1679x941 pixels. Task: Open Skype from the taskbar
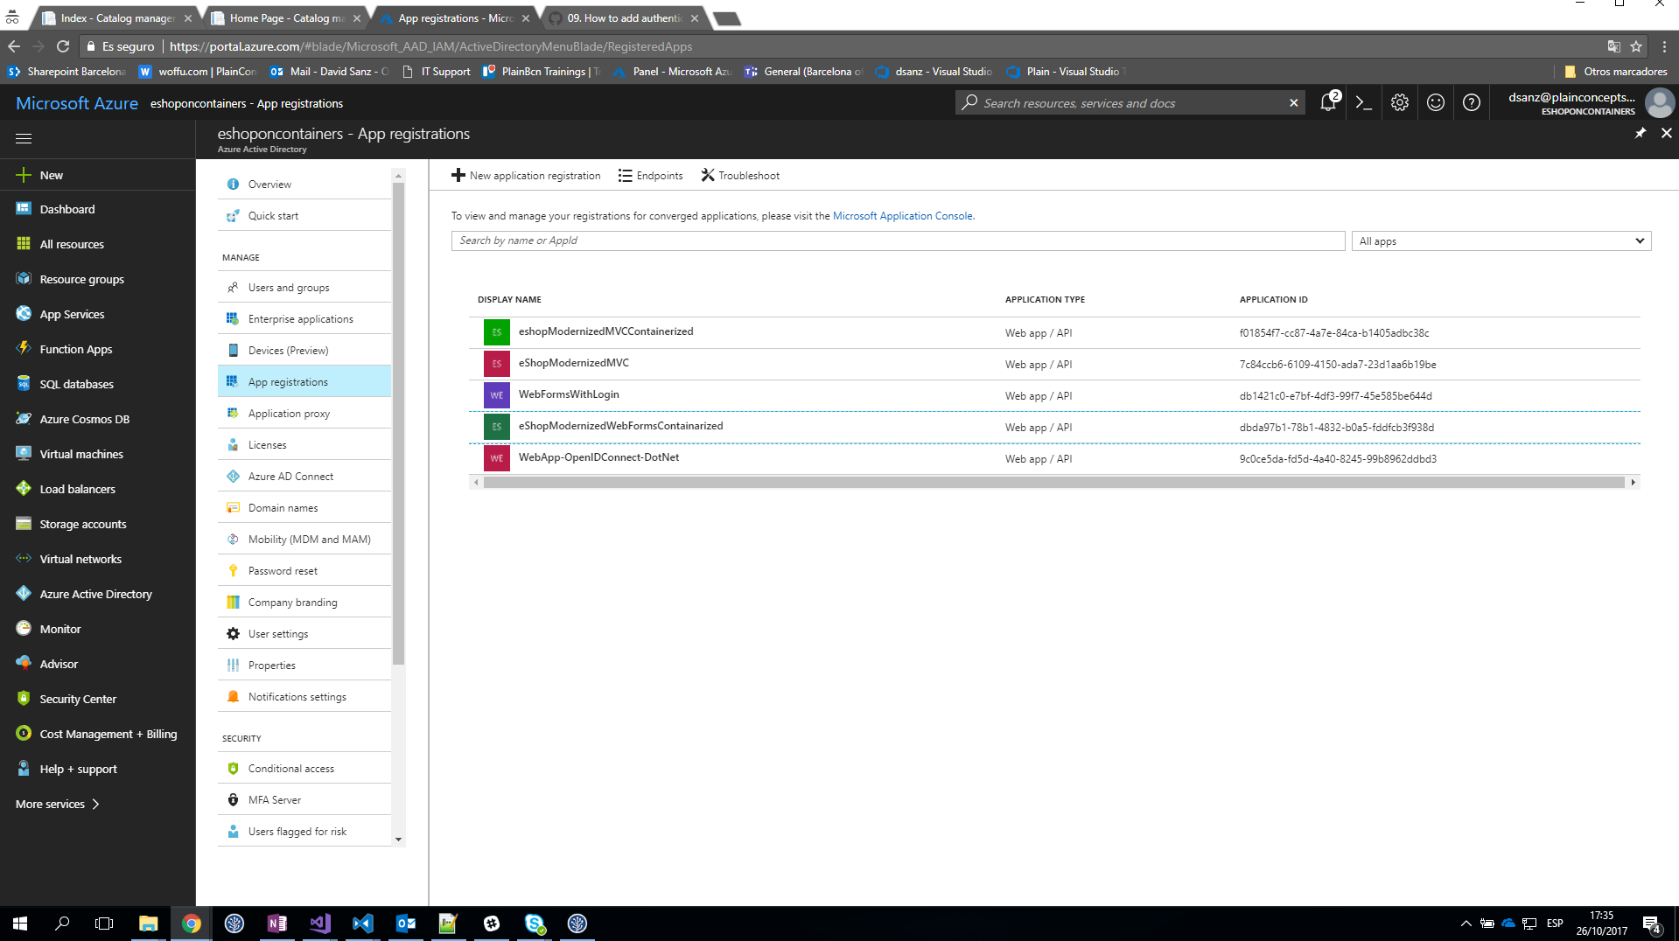[534, 924]
